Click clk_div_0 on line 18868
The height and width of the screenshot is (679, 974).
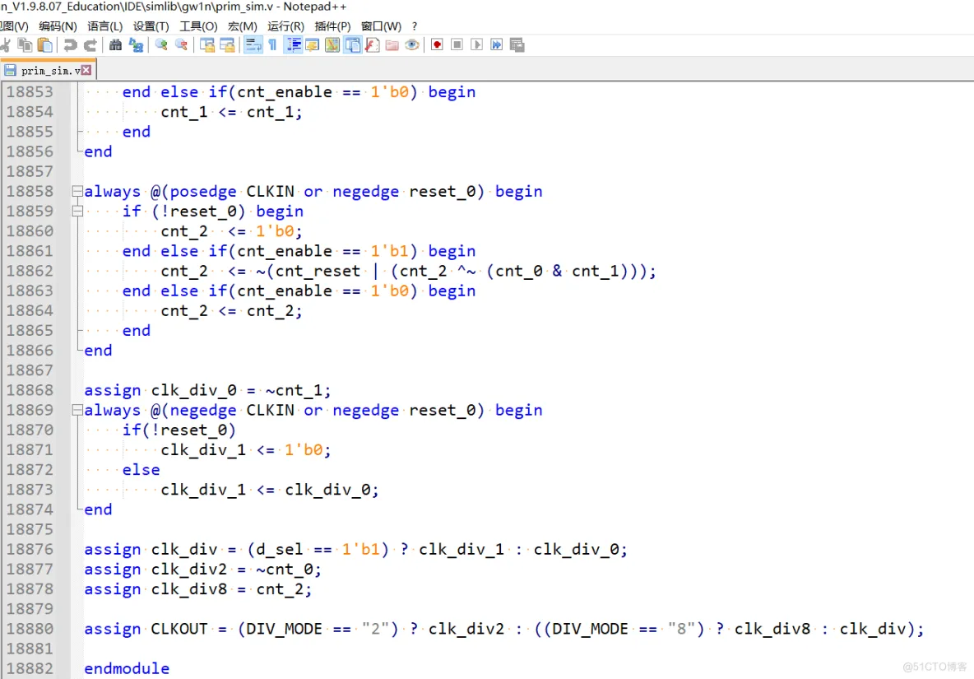pos(194,390)
